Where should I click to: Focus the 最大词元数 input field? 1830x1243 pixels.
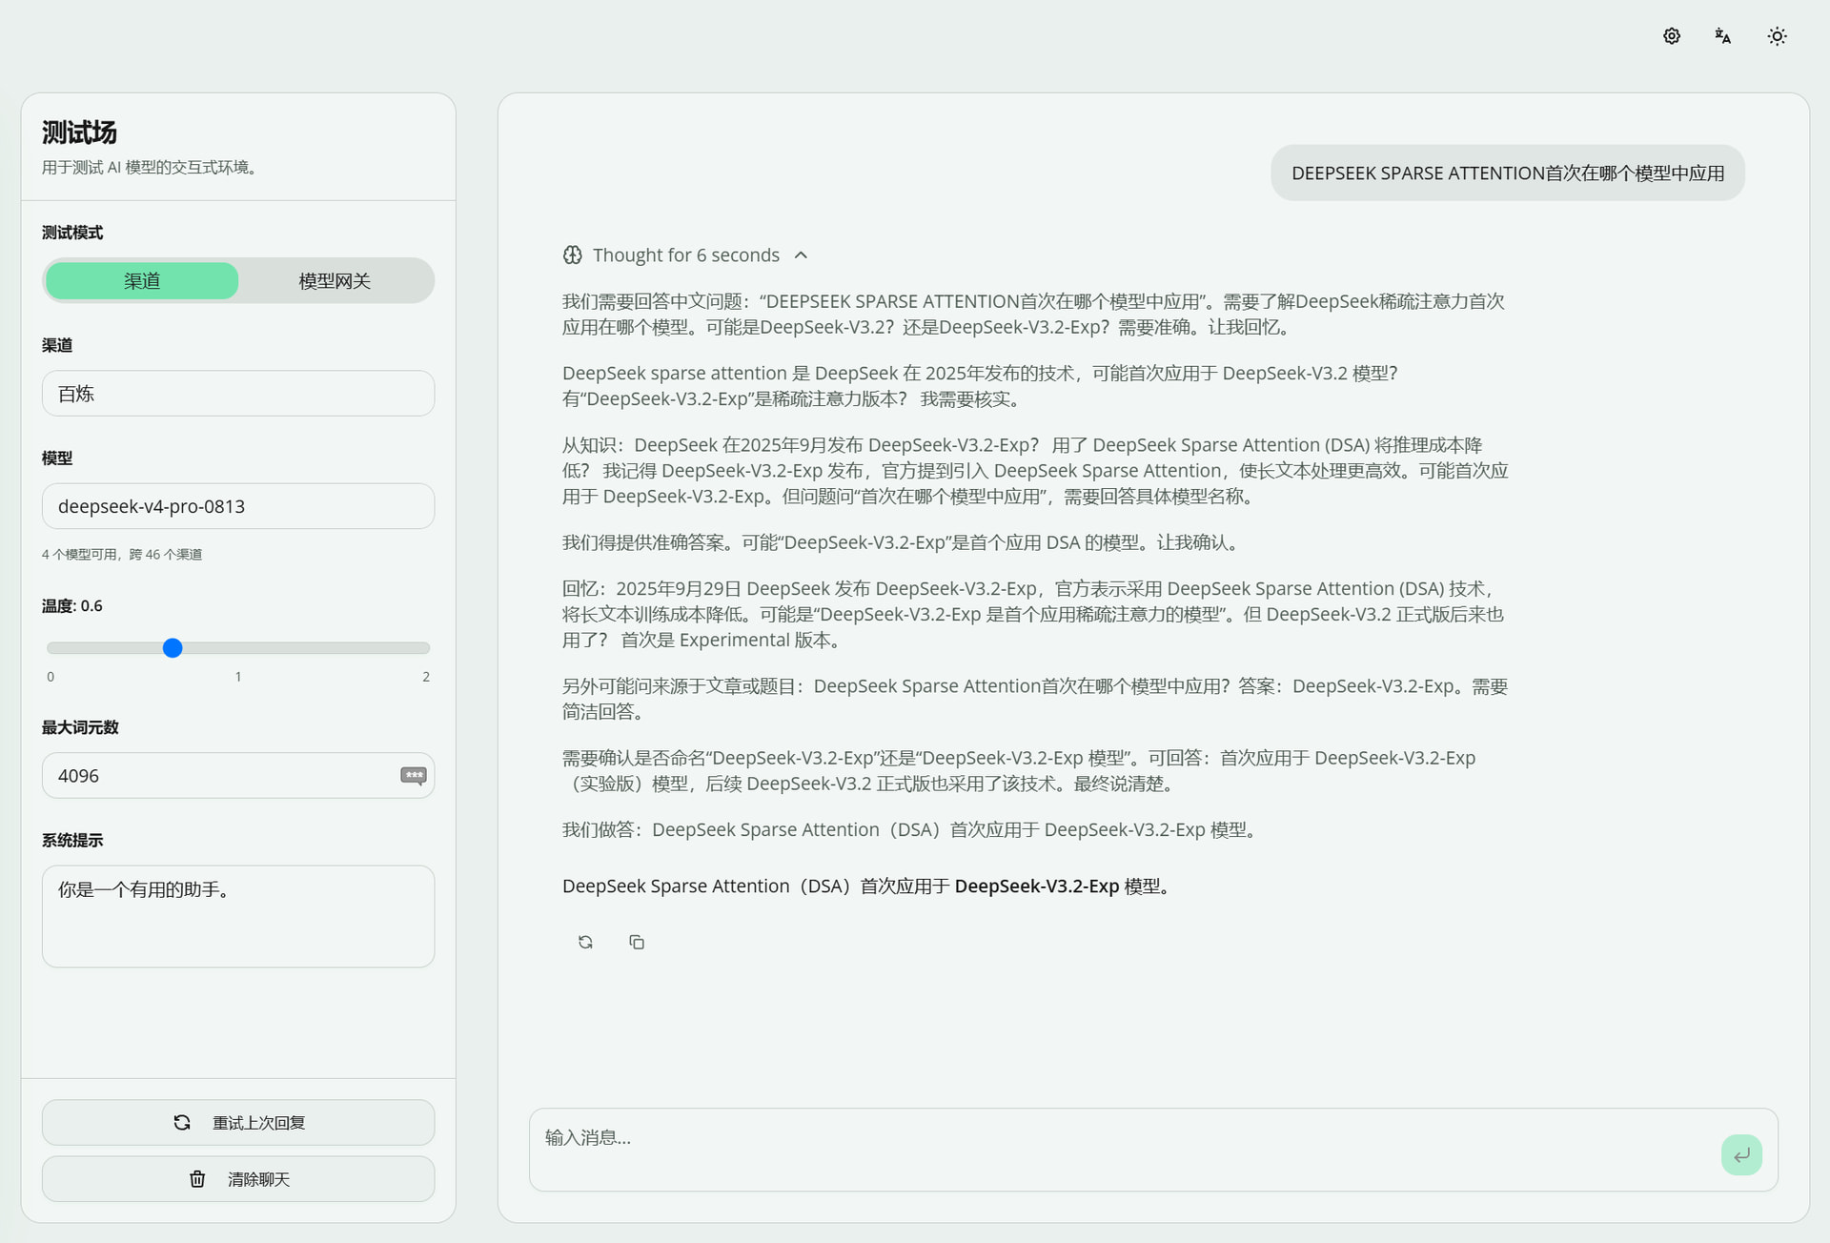click(238, 775)
